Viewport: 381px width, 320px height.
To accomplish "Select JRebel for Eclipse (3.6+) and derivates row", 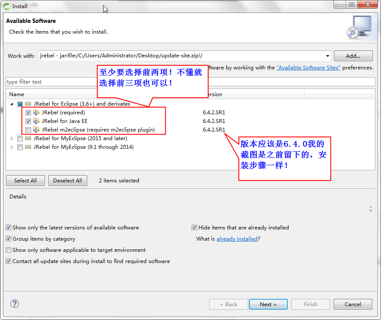I will pos(82,104).
